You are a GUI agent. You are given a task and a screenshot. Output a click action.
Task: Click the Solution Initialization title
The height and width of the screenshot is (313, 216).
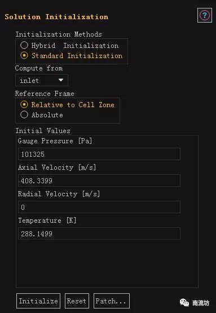[x=56, y=17]
